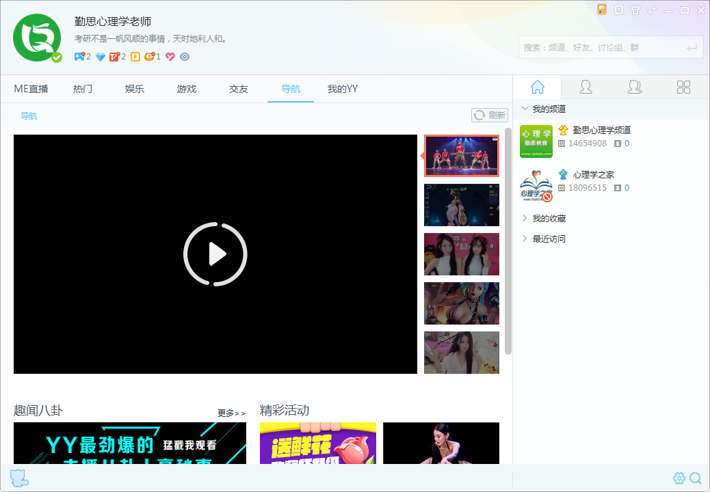Screen dimensions: 710x492
Task: Open the 心理学之家 channel
Action: coord(594,174)
